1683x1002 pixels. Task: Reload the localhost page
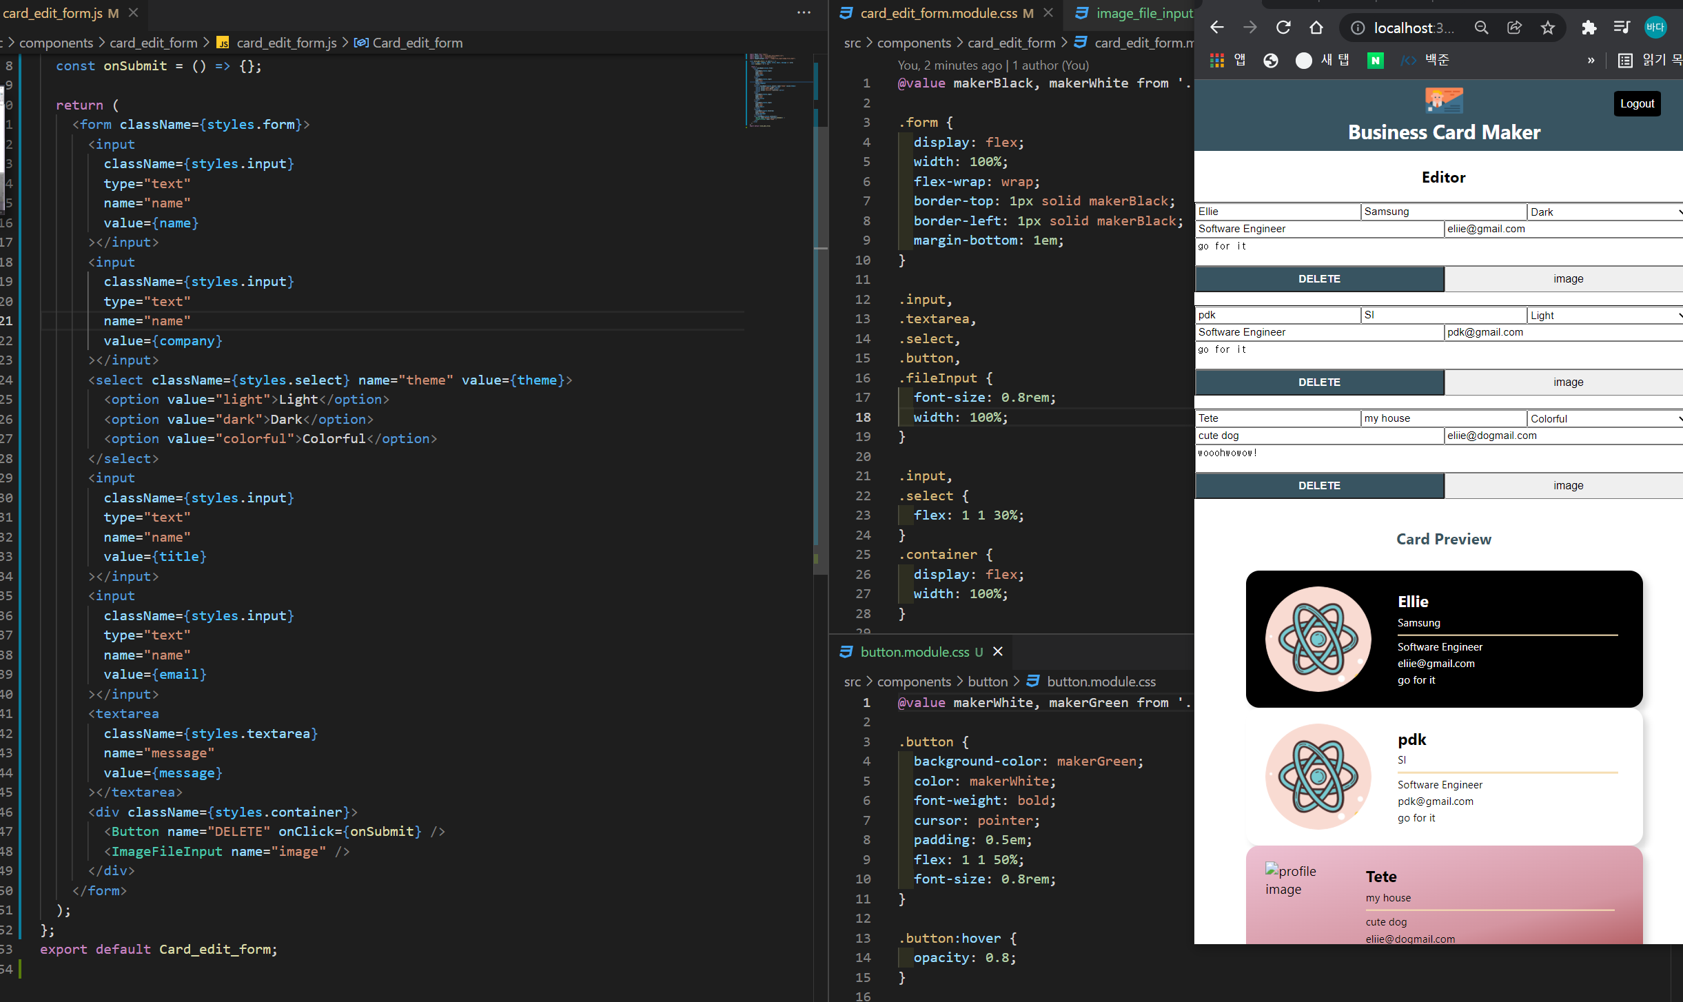[1283, 28]
